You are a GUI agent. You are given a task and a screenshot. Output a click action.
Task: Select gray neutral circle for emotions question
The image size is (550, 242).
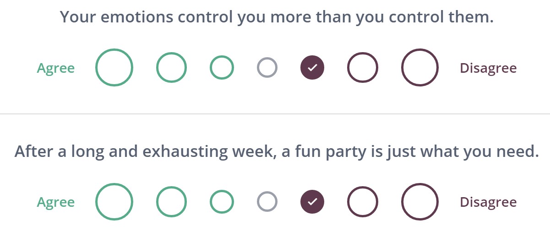pos(267,68)
